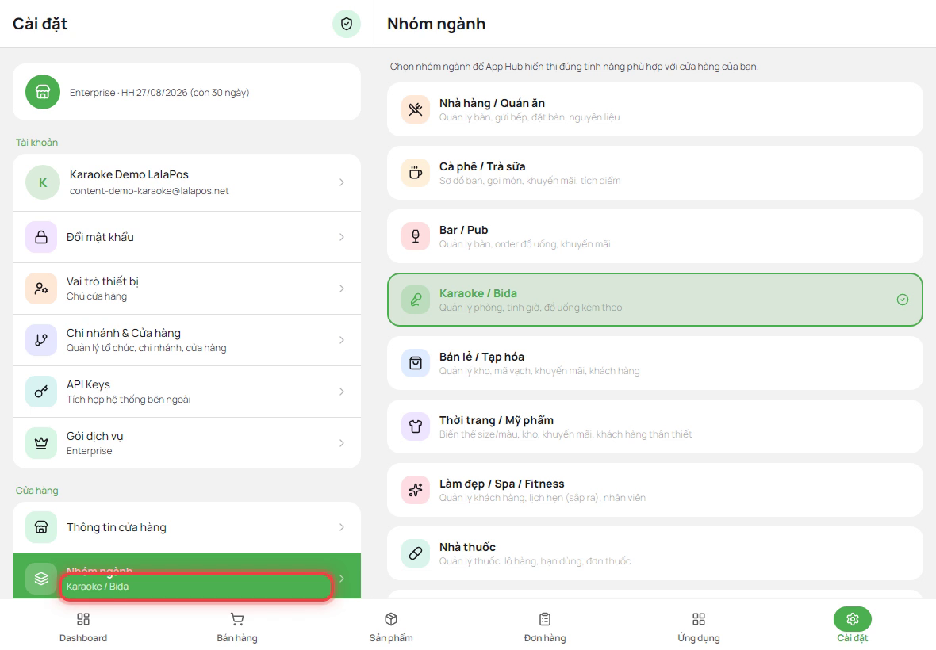Click the layers icon for Nhóm ngành

(x=41, y=579)
